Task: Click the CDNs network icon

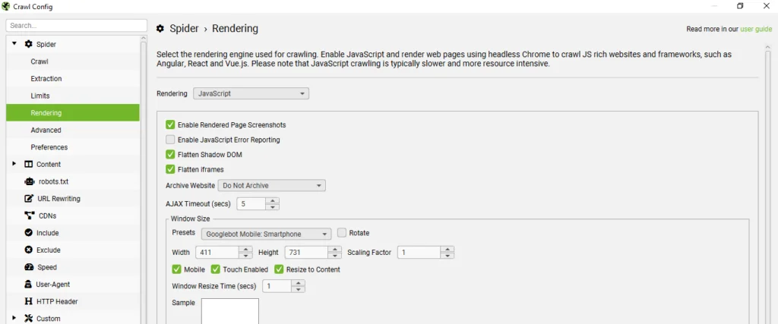Action: [x=29, y=215]
